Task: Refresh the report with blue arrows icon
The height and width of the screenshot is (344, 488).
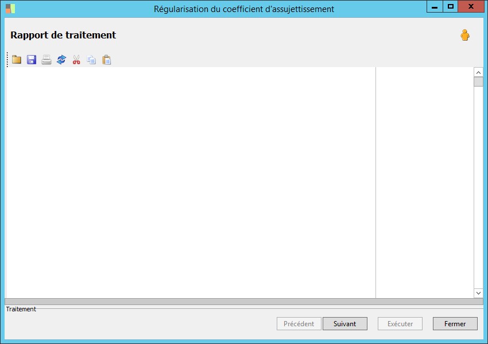Action: coord(61,60)
